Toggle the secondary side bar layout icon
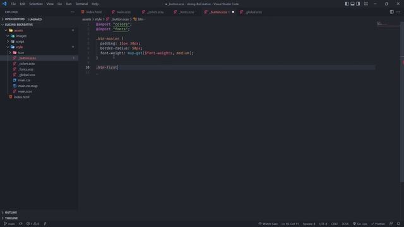 click(358, 4)
